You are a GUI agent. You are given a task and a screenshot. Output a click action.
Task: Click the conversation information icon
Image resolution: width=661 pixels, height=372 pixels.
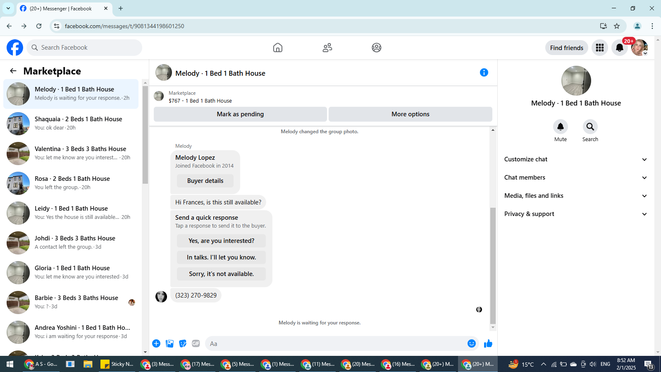pos(484,72)
